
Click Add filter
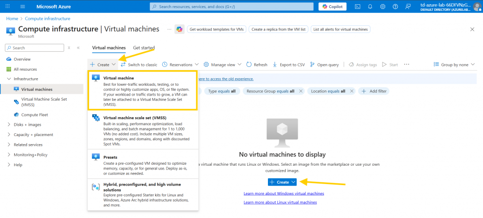[x=374, y=91]
